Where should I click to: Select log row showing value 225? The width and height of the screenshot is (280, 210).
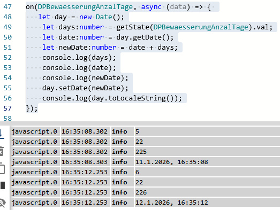(x=145, y=152)
